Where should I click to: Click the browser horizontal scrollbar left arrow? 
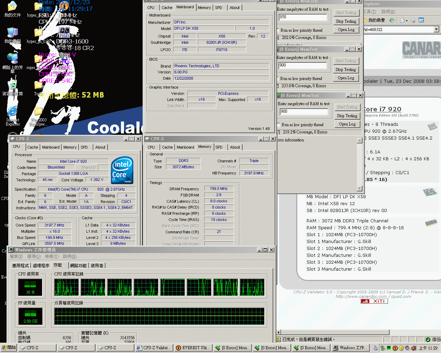[x=279, y=332]
